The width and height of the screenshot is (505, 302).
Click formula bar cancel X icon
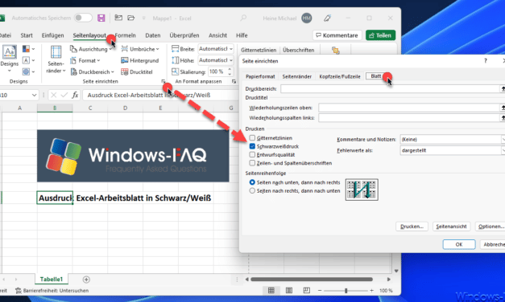point(54,95)
